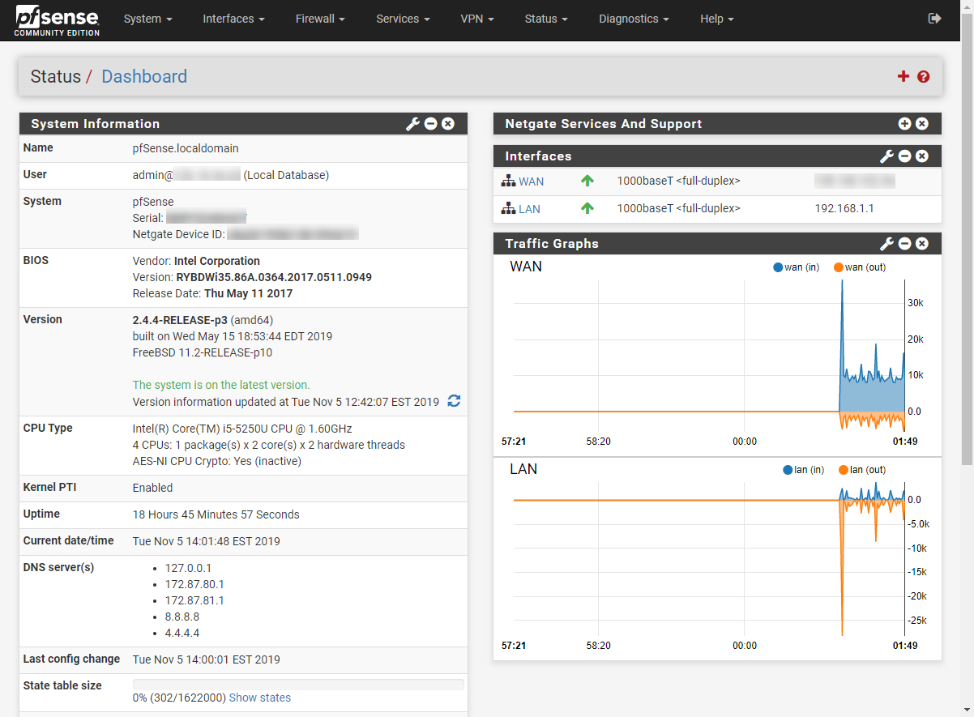Click the state table size progress bar
This screenshot has width=974, height=717.
pyautogui.click(x=298, y=685)
